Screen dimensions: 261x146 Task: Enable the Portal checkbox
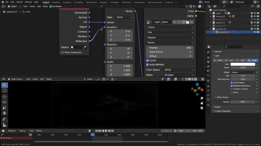pyautogui.click(x=232, y=92)
